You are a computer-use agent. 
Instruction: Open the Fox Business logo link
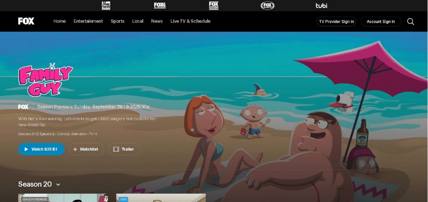pyautogui.click(x=160, y=5)
